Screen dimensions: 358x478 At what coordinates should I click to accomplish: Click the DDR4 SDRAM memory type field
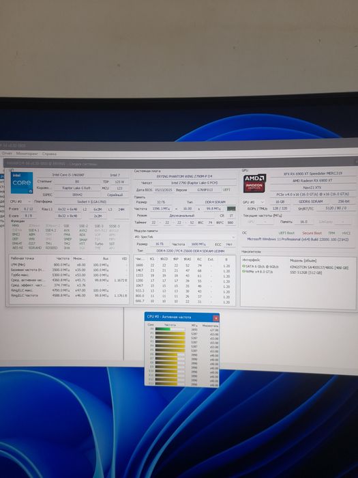tap(215, 202)
